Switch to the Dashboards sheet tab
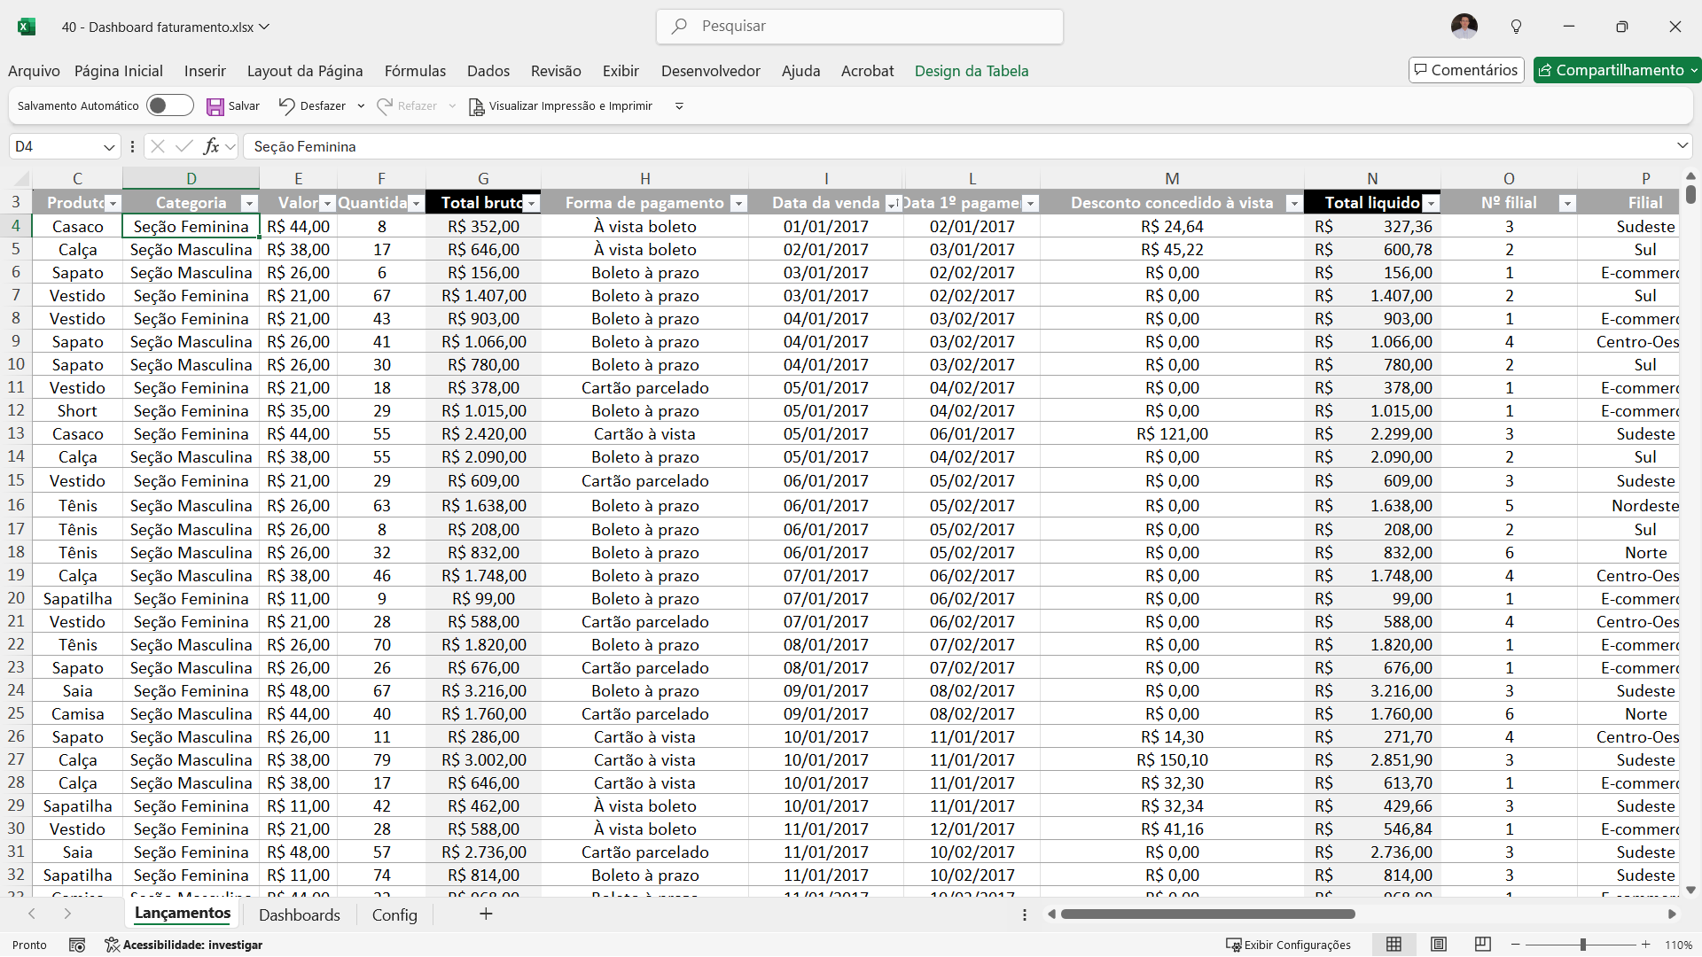1702x957 pixels. 299,914
